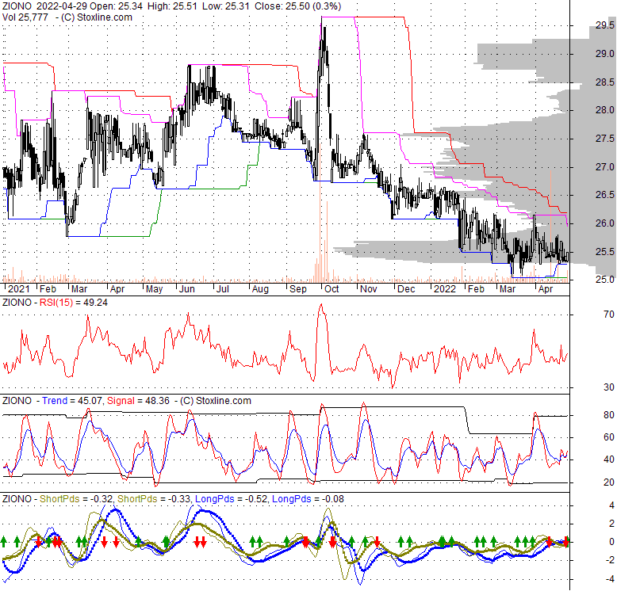
Task: Click the 28.5 price axis label
Action: pos(604,82)
